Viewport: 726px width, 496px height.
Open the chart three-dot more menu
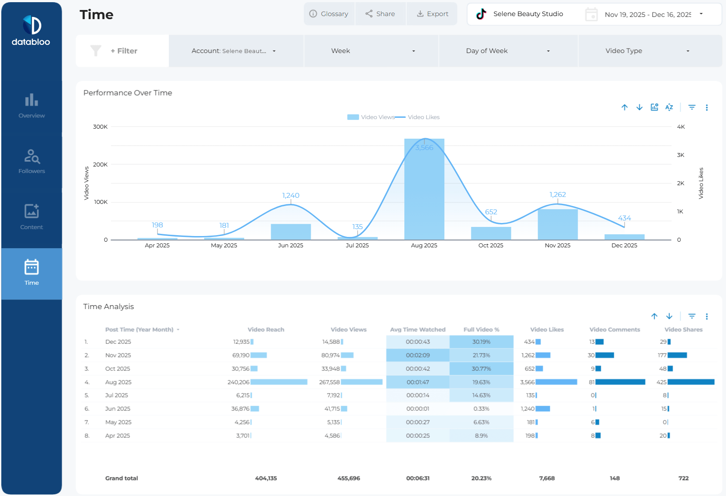coord(706,107)
